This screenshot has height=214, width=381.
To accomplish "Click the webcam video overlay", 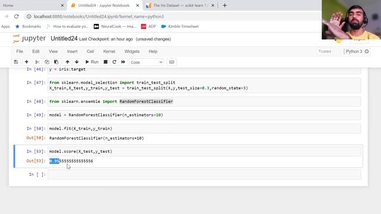I will click(x=351, y=20).
